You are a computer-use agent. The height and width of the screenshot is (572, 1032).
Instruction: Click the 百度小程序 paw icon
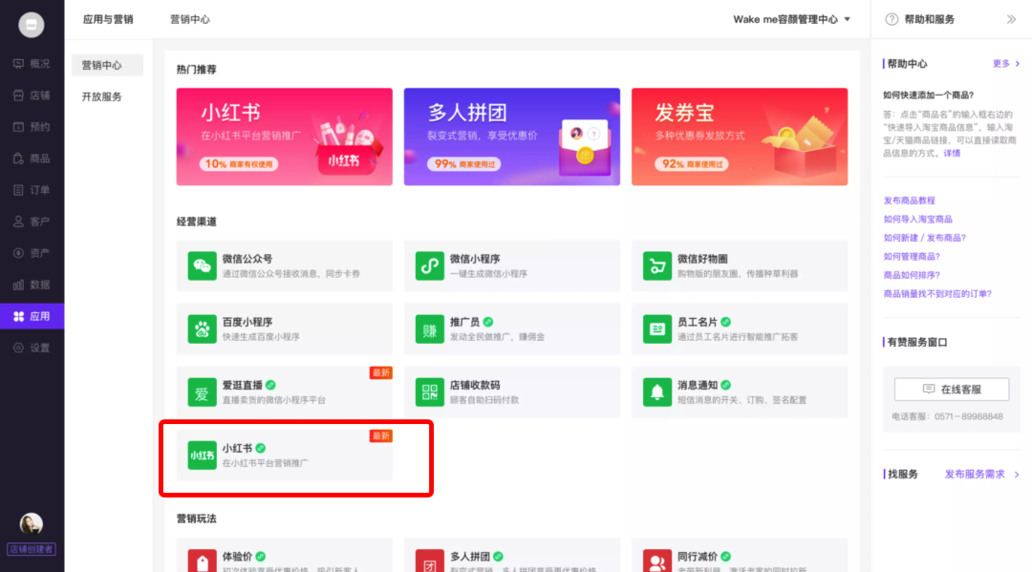(202, 328)
